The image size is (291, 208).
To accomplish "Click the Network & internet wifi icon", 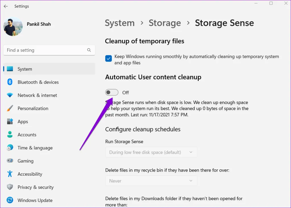I will pos(10,95).
